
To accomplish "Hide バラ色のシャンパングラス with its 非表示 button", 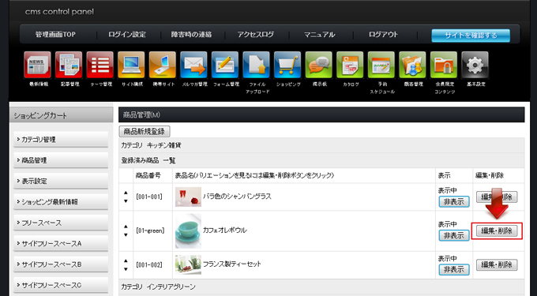I will (x=454, y=202).
